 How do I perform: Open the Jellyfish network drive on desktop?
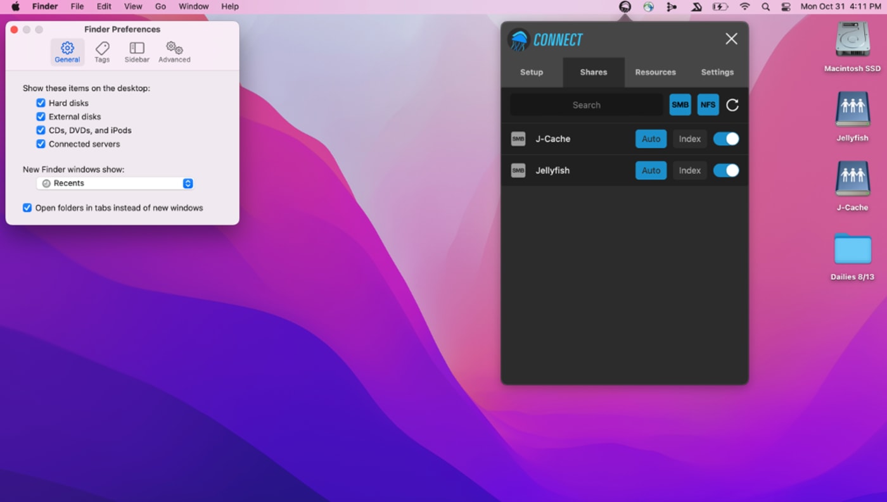click(852, 110)
